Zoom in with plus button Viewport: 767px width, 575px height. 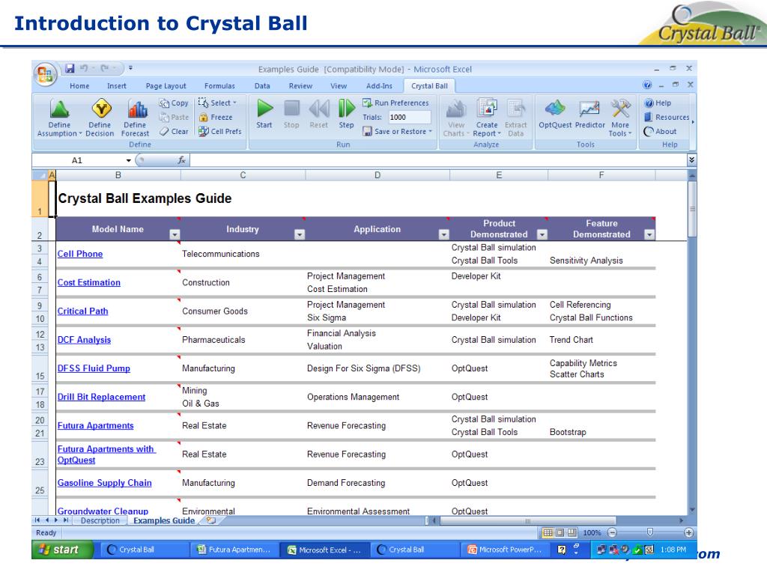(688, 532)
